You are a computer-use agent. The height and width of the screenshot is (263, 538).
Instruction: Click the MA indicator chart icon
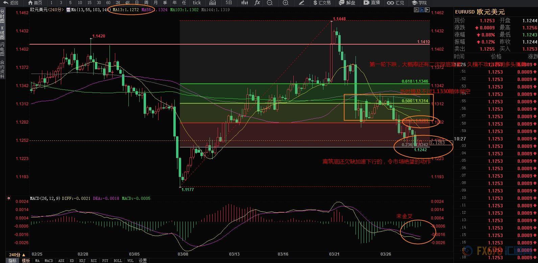[68, 10]
